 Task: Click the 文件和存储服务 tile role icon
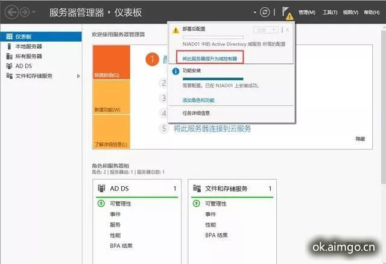[197, 189]
